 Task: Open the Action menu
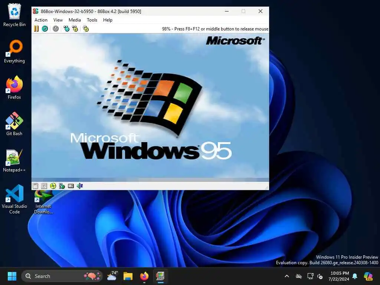click(41, 20)
